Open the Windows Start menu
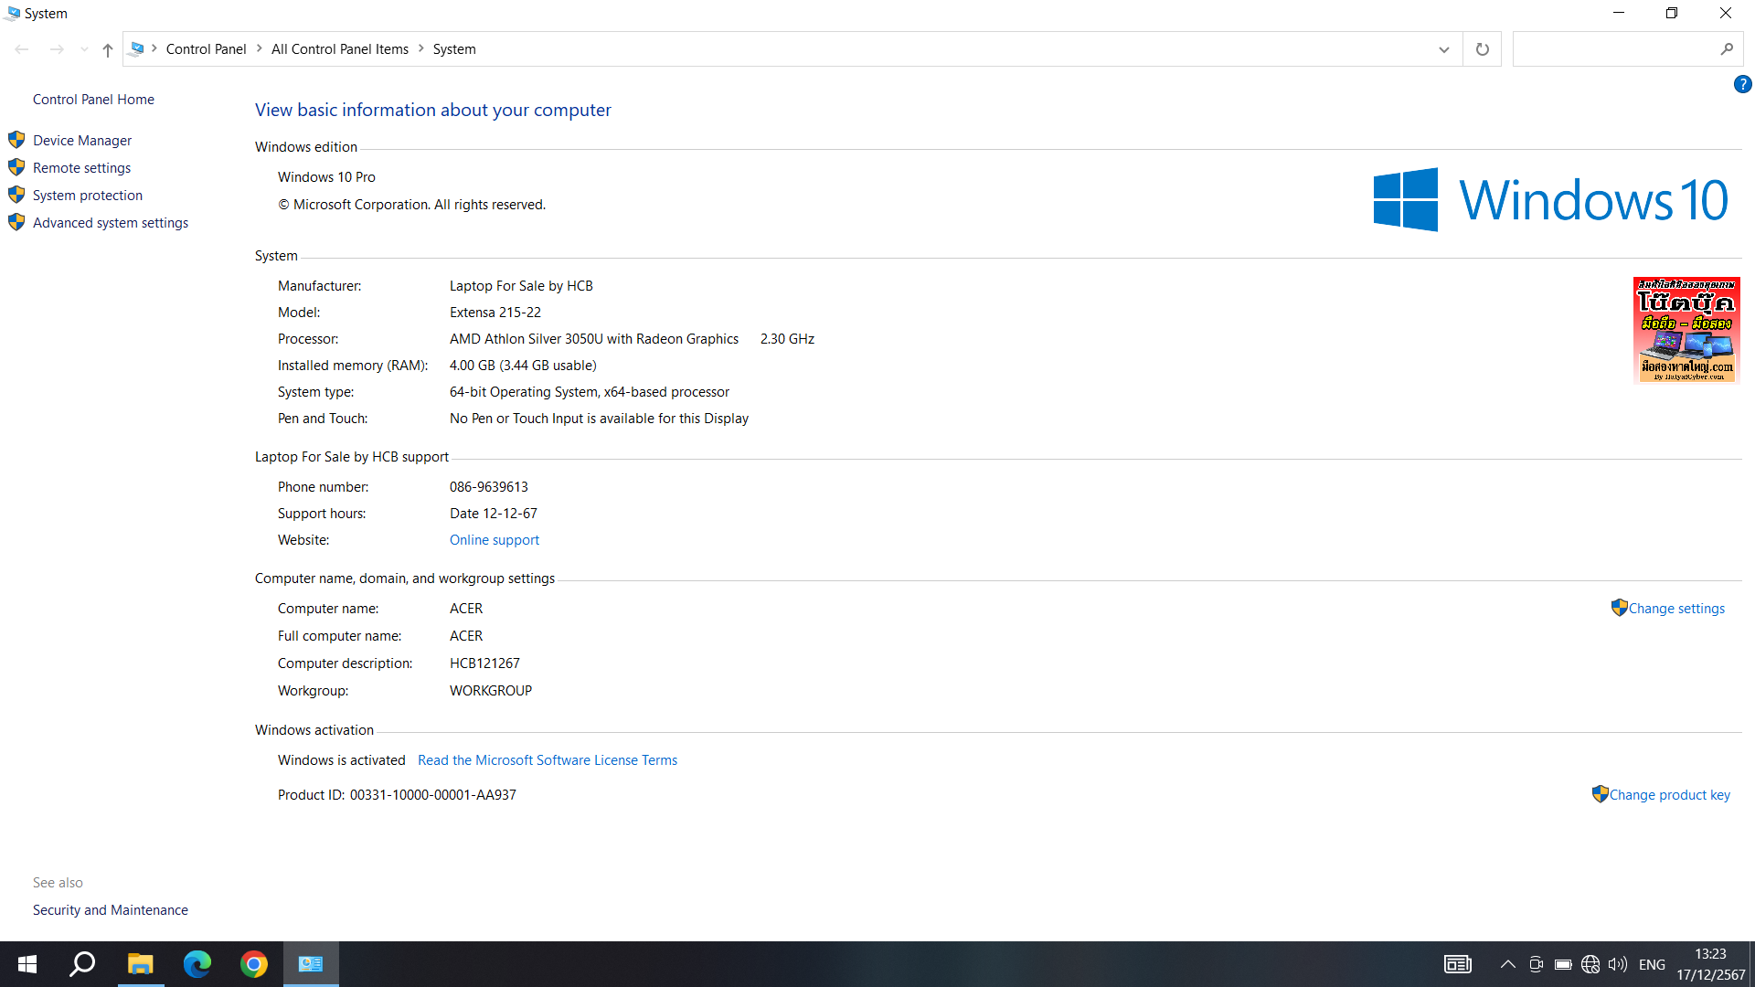1755x987 pixels. [27, 964]
